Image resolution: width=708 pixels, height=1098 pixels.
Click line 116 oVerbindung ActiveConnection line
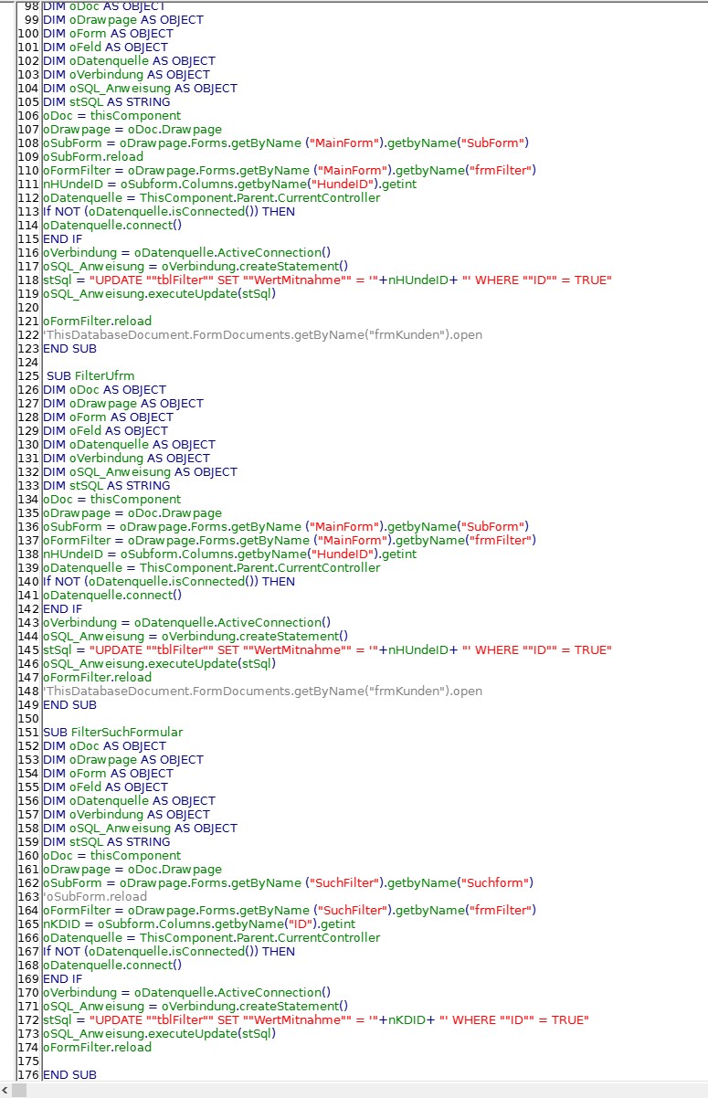click(x=186, y=253)
